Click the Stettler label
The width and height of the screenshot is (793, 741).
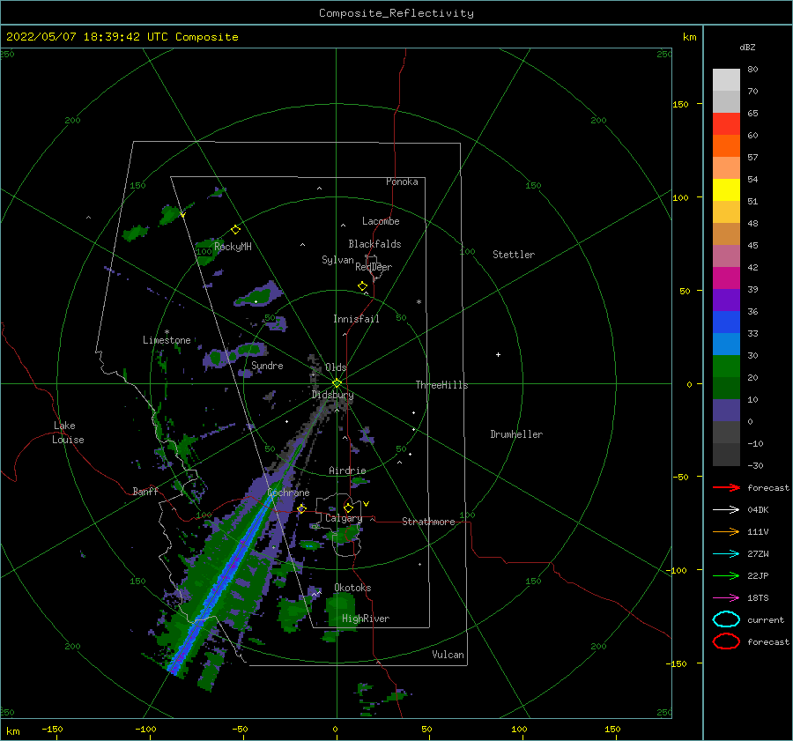coord(514,255)
